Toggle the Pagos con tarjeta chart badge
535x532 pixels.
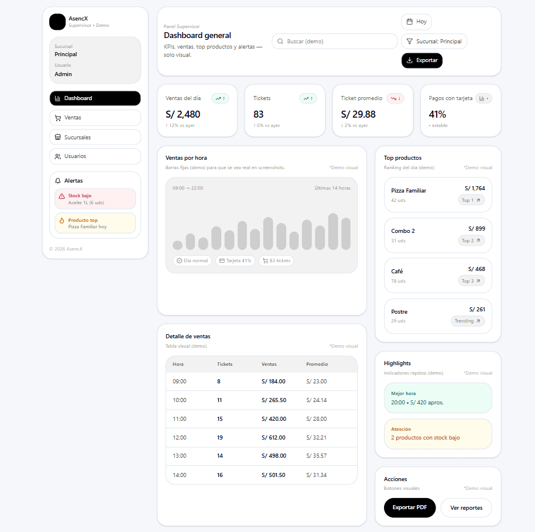(483, 98)
